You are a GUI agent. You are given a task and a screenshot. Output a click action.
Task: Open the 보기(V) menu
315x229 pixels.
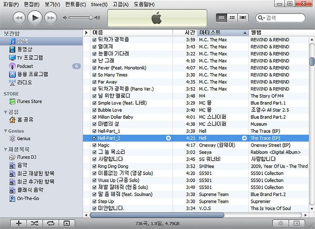(52, 4)
